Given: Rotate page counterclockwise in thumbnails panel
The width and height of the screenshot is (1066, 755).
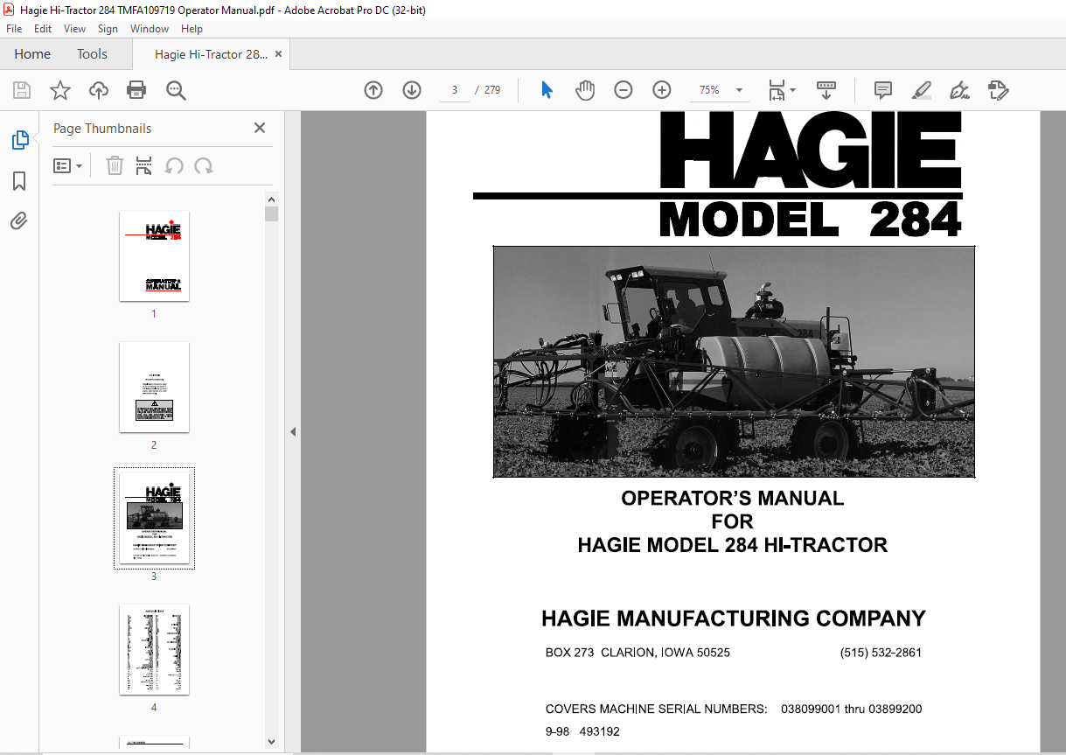Looking at the screenshot, I should 174,165.
